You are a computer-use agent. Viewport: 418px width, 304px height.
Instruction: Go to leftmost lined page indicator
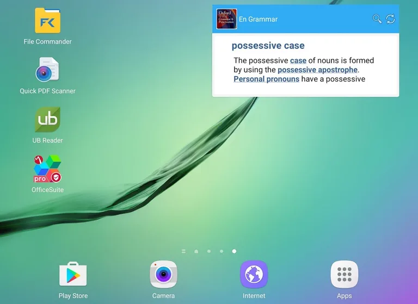pos(183,251)
